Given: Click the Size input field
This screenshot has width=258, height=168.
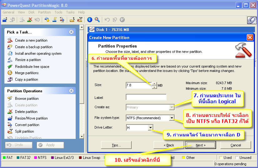Looking at the screenshot, I should click(139, 85).
